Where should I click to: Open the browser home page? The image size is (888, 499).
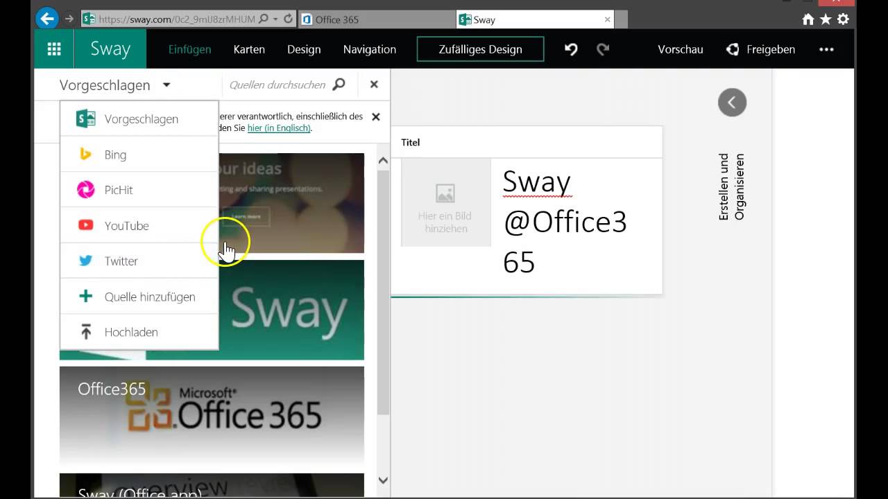tap(808, 19)
